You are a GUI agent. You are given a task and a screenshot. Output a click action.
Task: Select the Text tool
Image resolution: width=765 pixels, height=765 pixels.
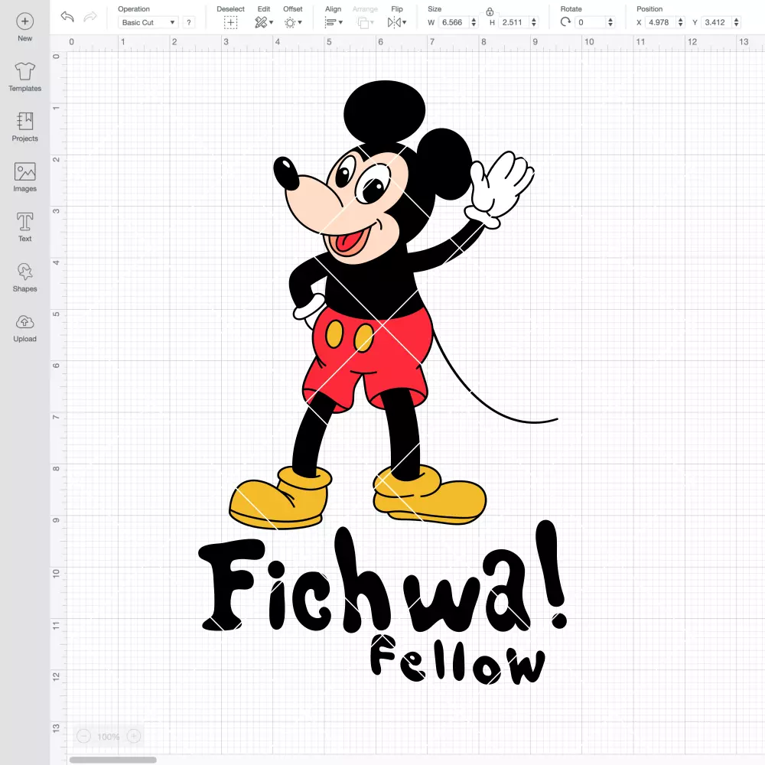(x=25, y=227)
